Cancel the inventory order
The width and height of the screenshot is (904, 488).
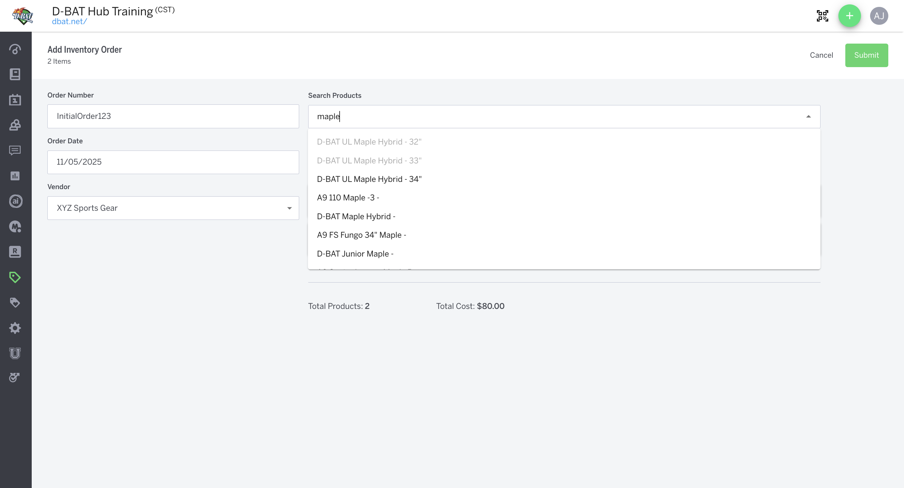click(x=821, y=55)
